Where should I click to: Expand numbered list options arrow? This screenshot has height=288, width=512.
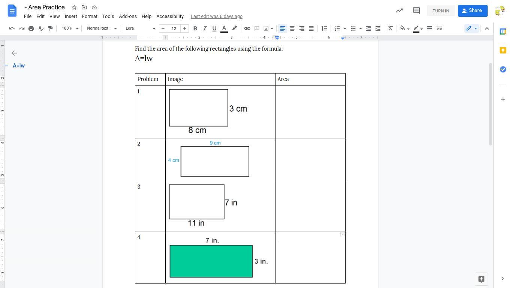click(x=345, y=28)
